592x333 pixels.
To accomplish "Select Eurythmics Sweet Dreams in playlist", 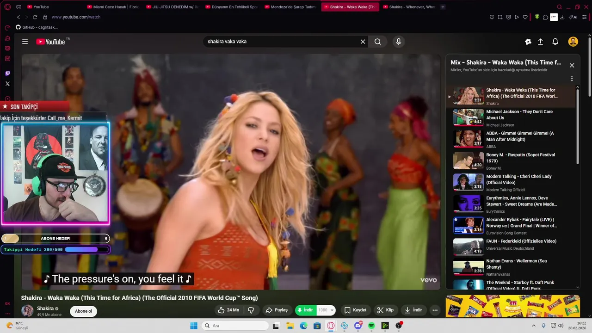I will point(511,204).
